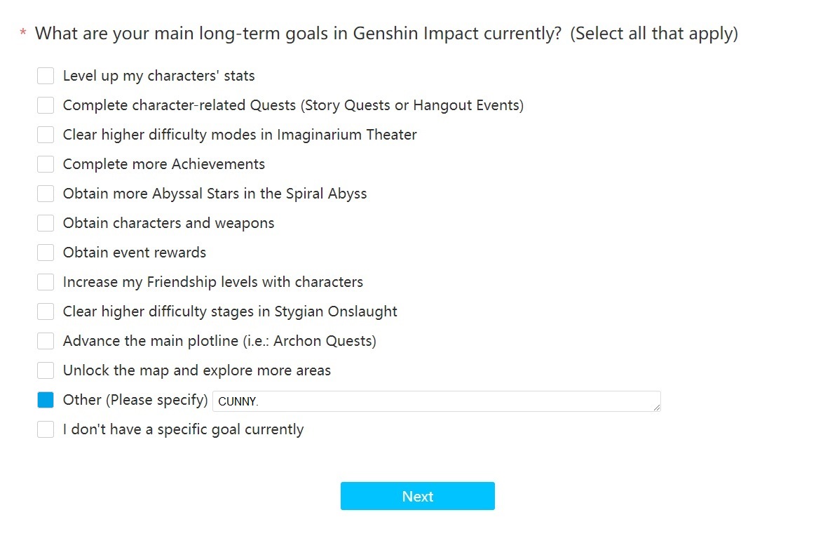Select the Imaginarium Theater difficulty checkbox
This screenshot has height=543, width=837.
[x=46, y=135]
